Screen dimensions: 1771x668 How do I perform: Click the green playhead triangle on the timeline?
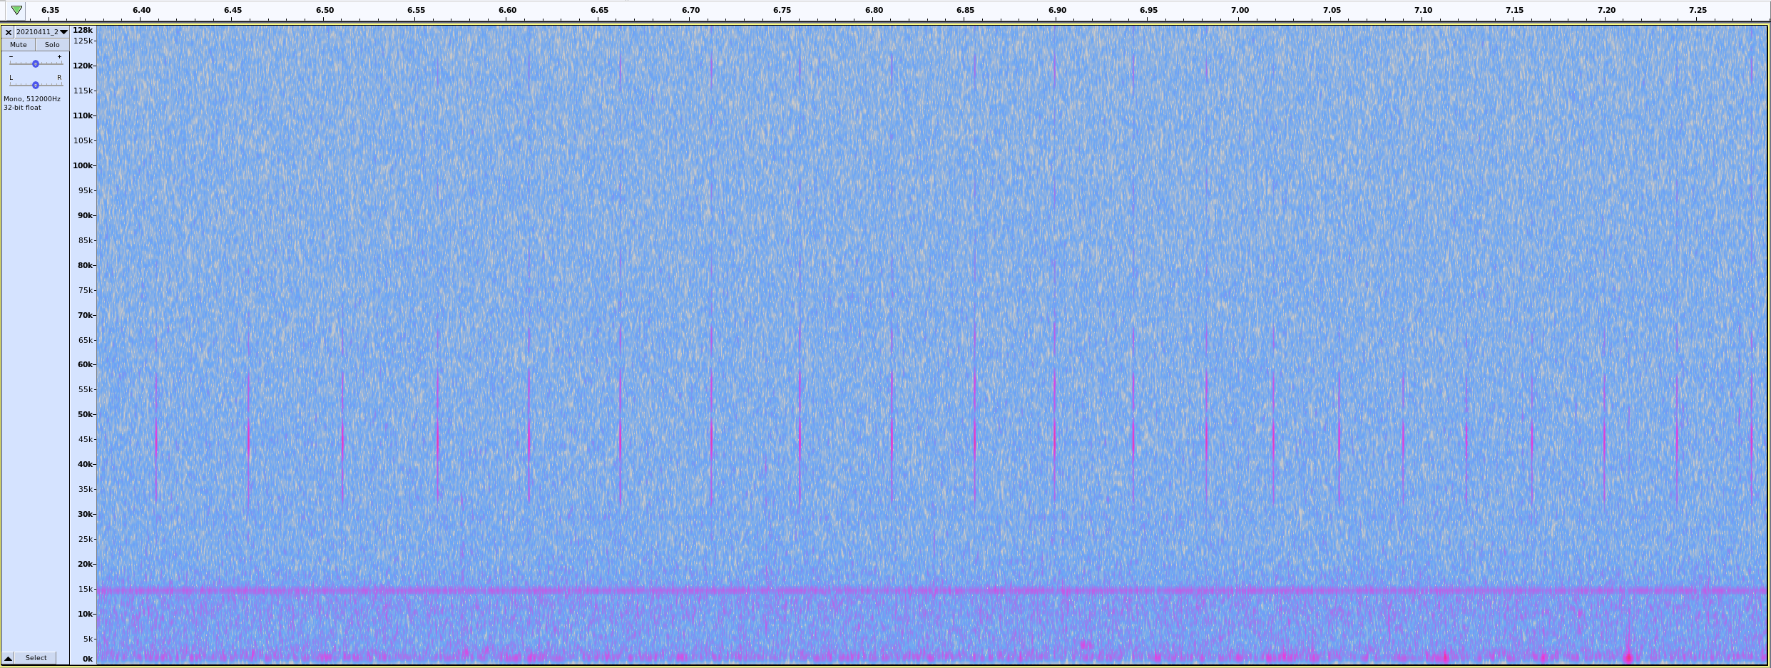[x=16, y=10]
